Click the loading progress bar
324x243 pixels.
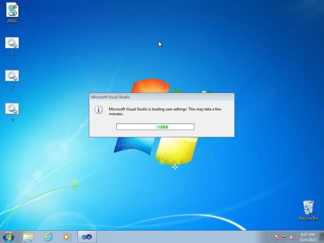coord(155,127)
